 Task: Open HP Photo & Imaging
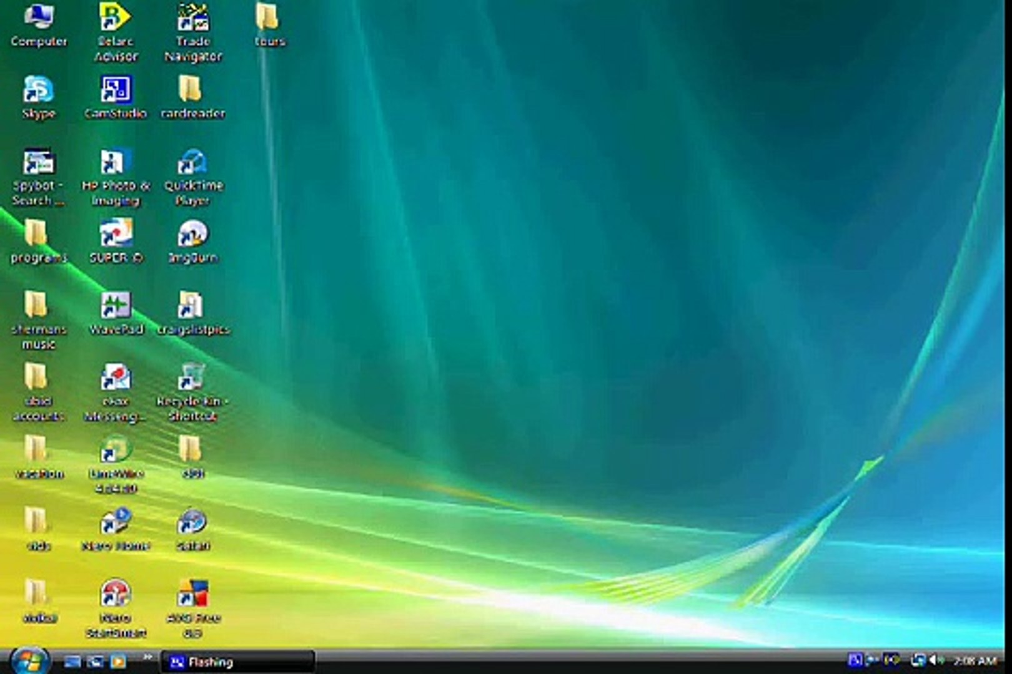coord(114,161)
